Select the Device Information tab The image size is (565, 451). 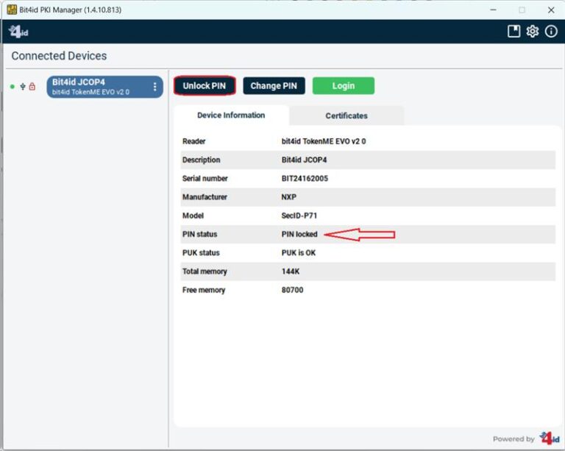231,116
